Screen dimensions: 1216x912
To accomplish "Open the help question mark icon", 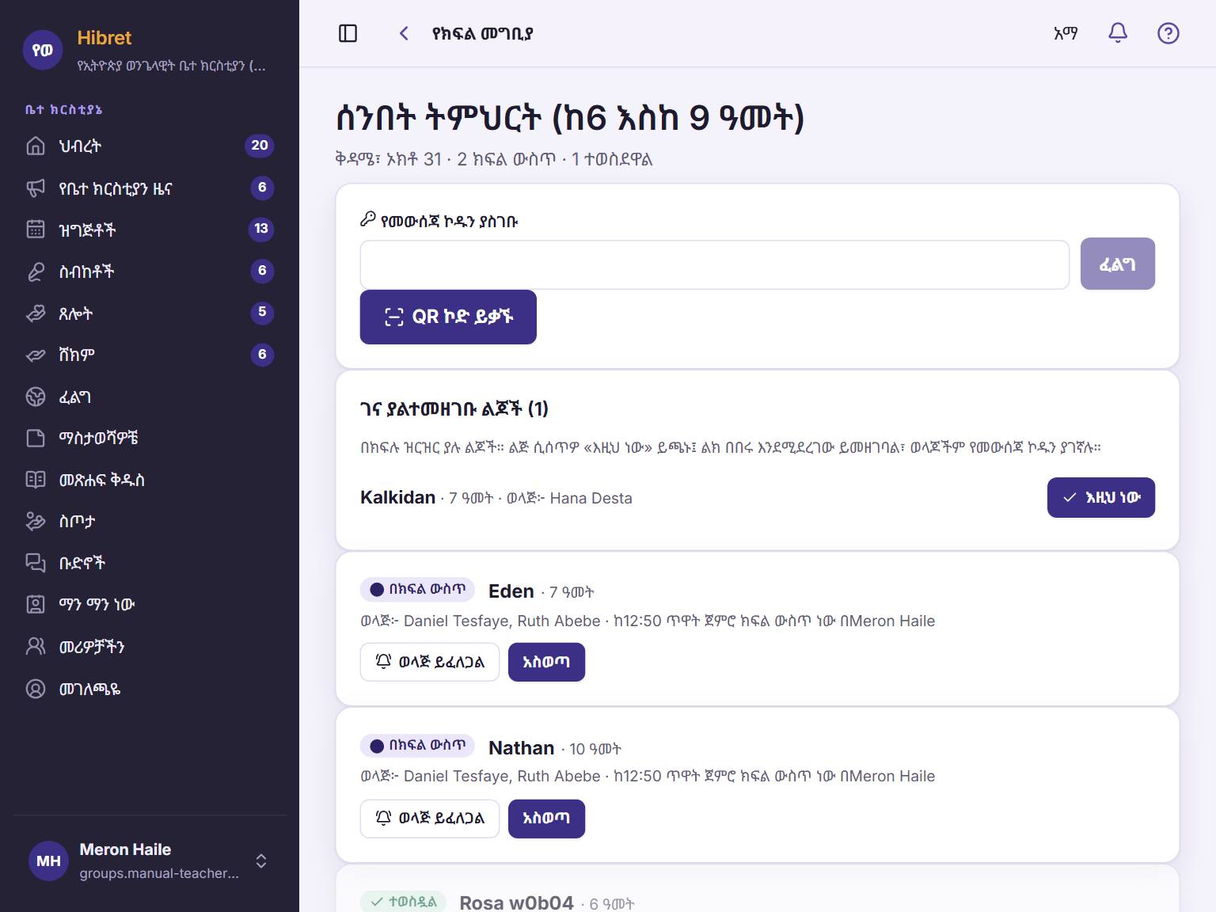I will click(1168, 33).
